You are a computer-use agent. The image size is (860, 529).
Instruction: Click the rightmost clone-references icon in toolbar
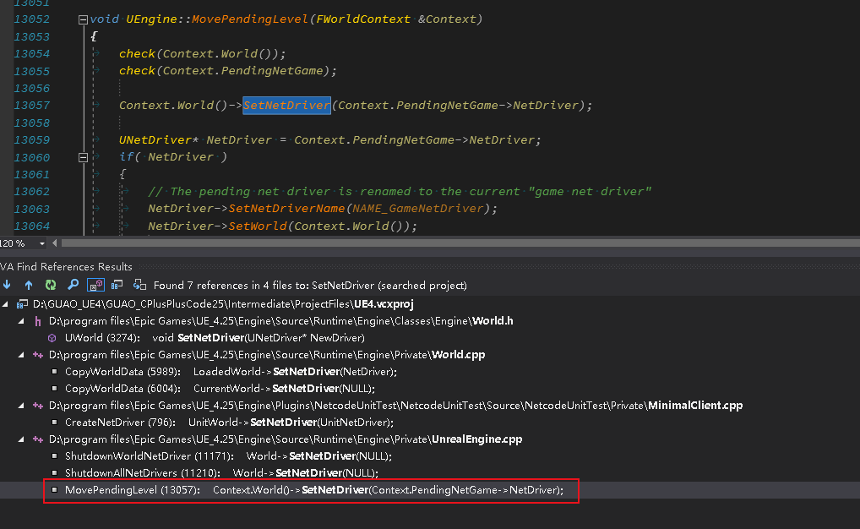139,285
